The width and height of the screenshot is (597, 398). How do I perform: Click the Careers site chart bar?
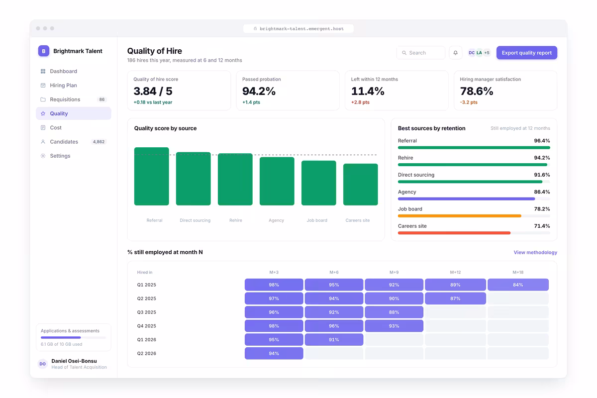pos(361,185)
